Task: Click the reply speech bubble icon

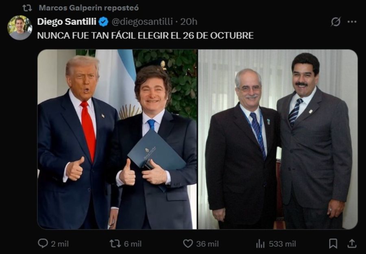Action: (43, 243)
